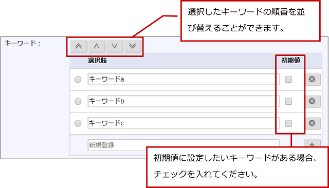Move selected keyword up one position
329x188 pixels.
[x=97, y=46]
